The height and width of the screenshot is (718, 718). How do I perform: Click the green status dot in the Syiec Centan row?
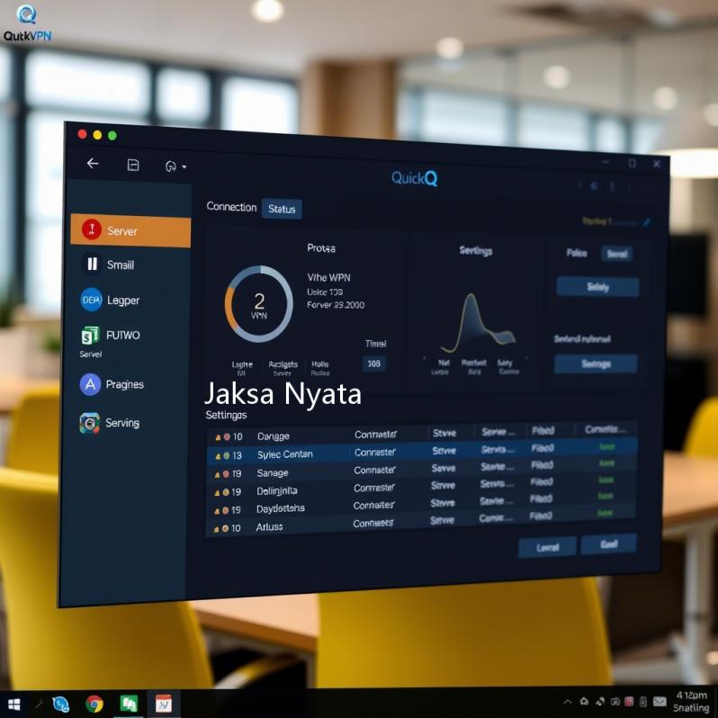pos(226,456)
